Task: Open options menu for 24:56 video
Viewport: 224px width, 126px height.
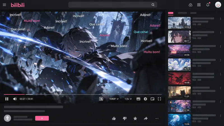Action: pyautogui.click(x=220, y=46)
